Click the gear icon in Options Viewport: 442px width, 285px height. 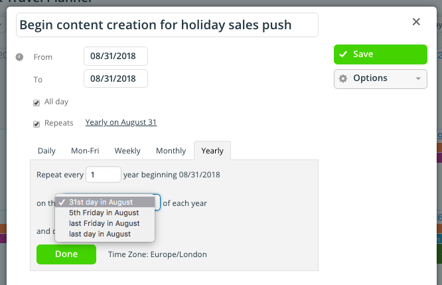342,78
